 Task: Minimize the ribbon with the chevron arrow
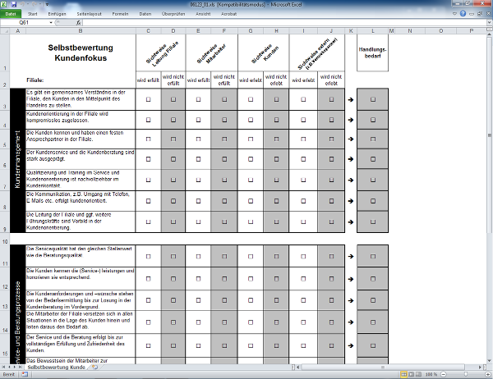click(454, 14)
